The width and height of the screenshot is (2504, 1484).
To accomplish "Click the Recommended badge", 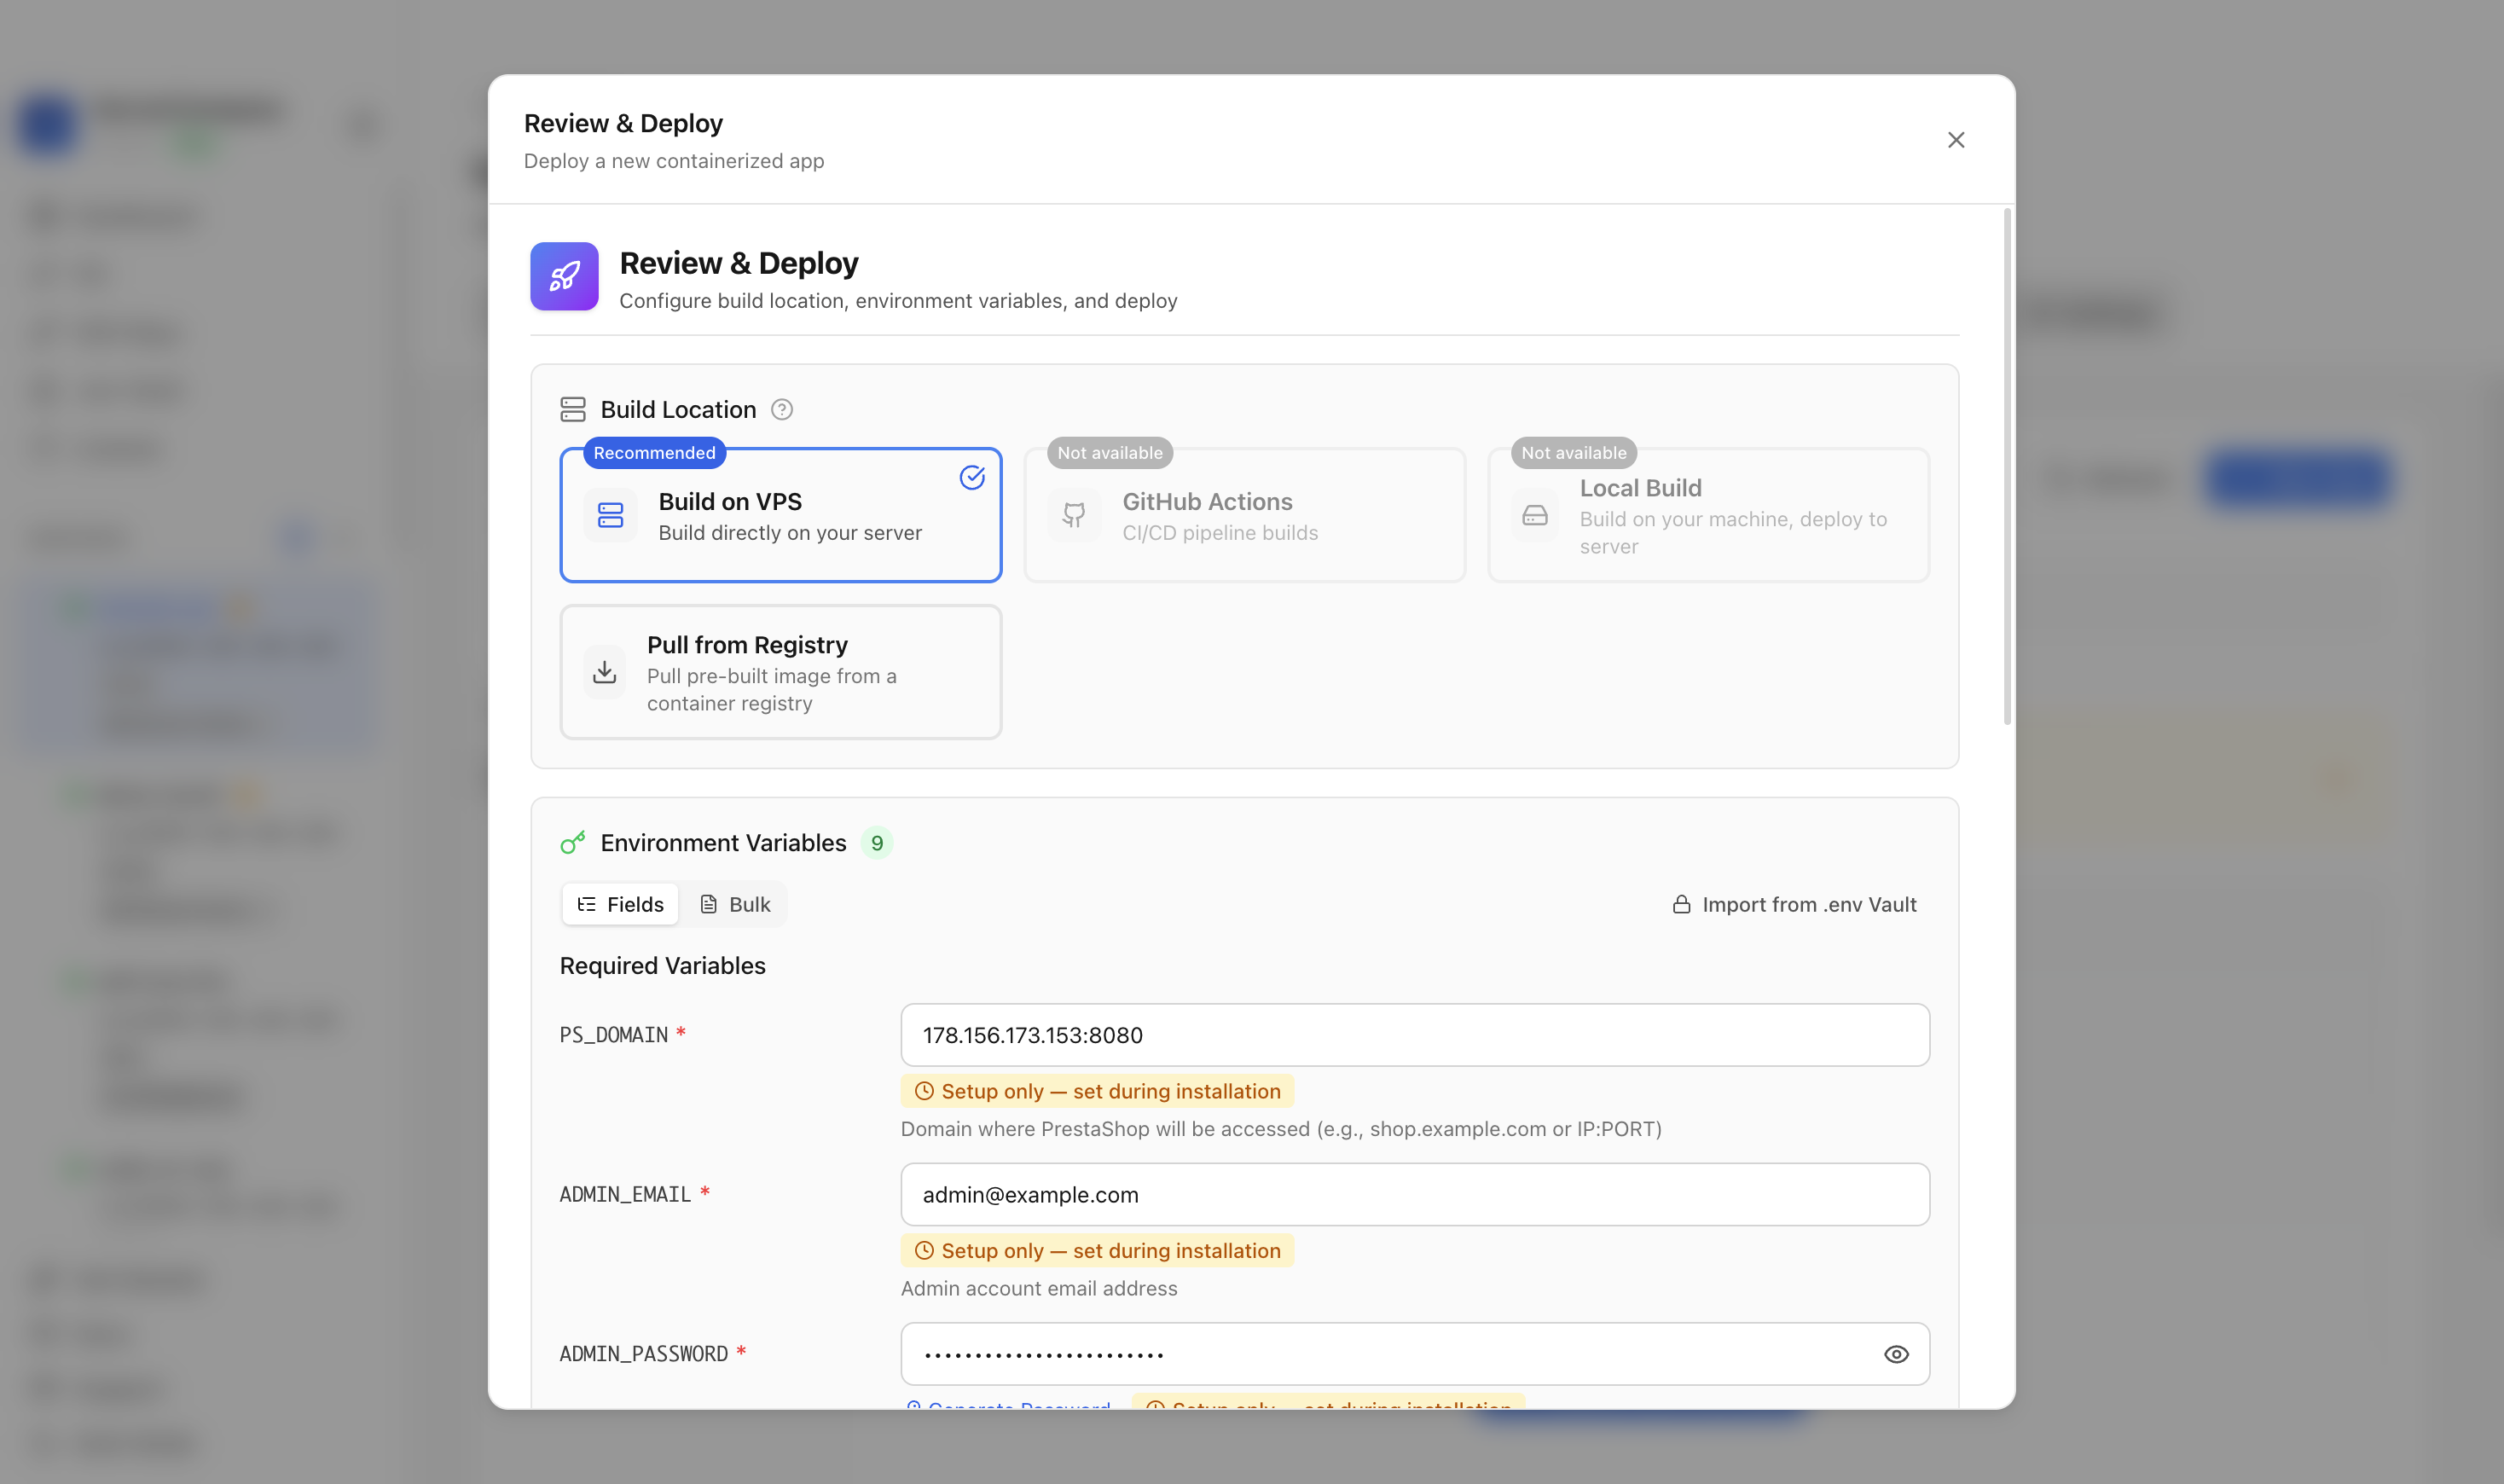I will pos(655,453).
